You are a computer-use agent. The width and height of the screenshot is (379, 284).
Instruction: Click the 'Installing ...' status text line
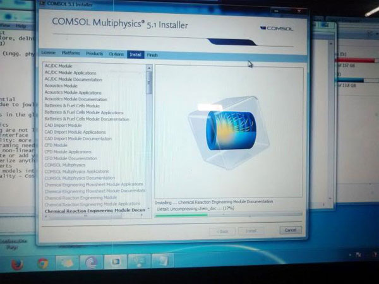pos(214,202)
